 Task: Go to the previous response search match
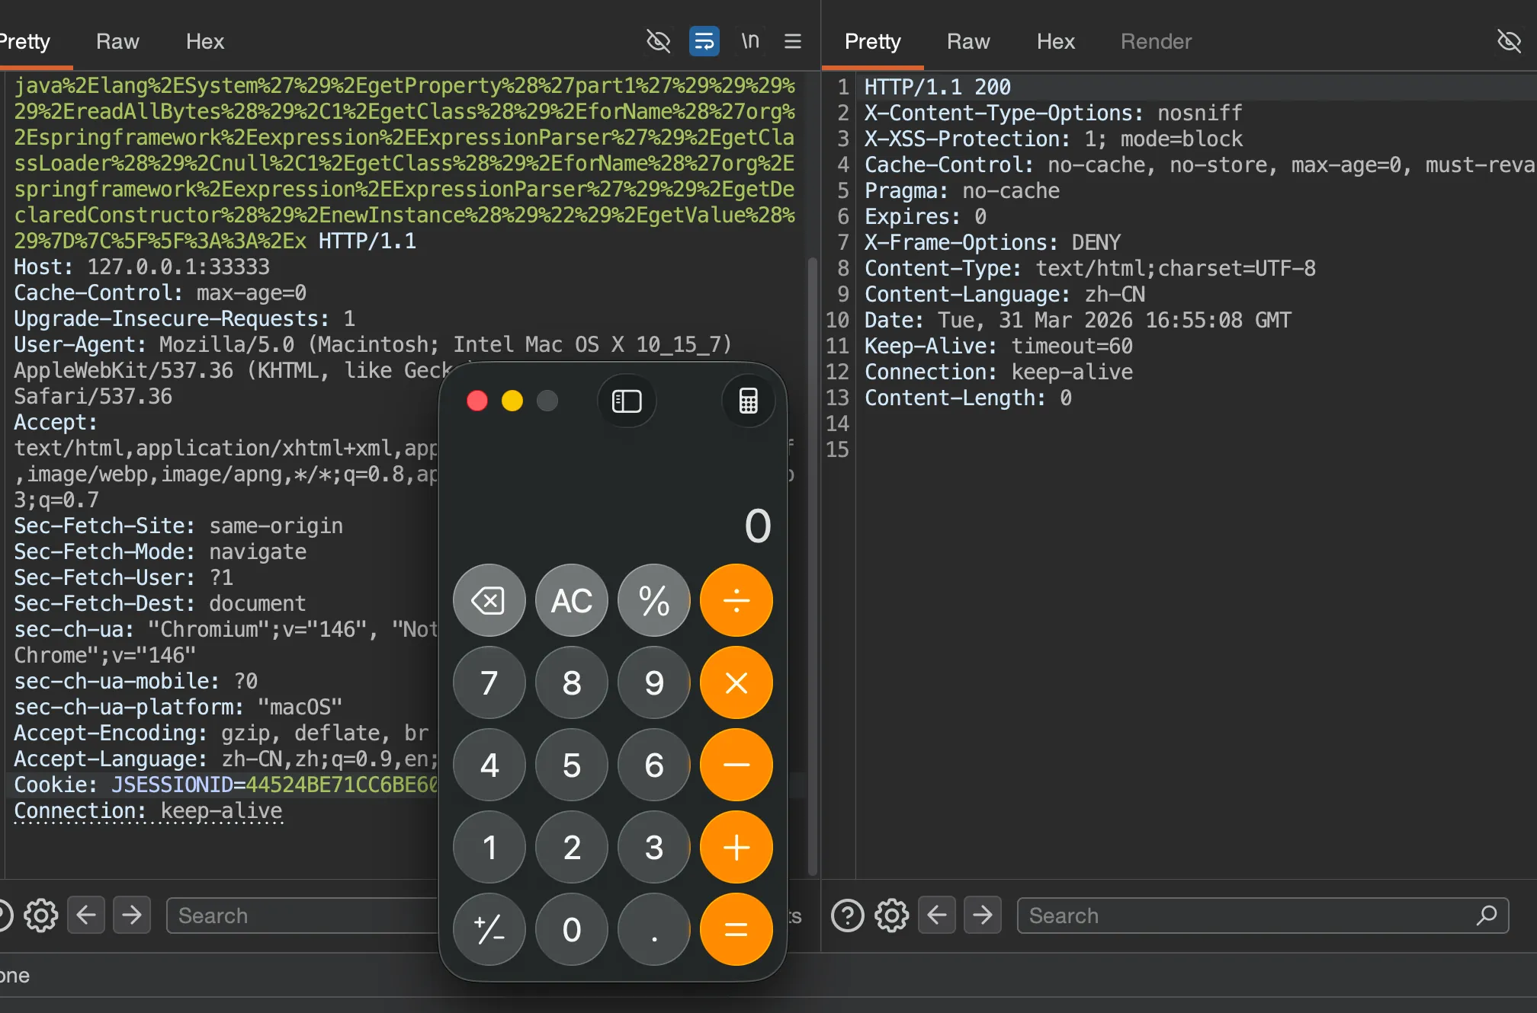click(937, 916)
